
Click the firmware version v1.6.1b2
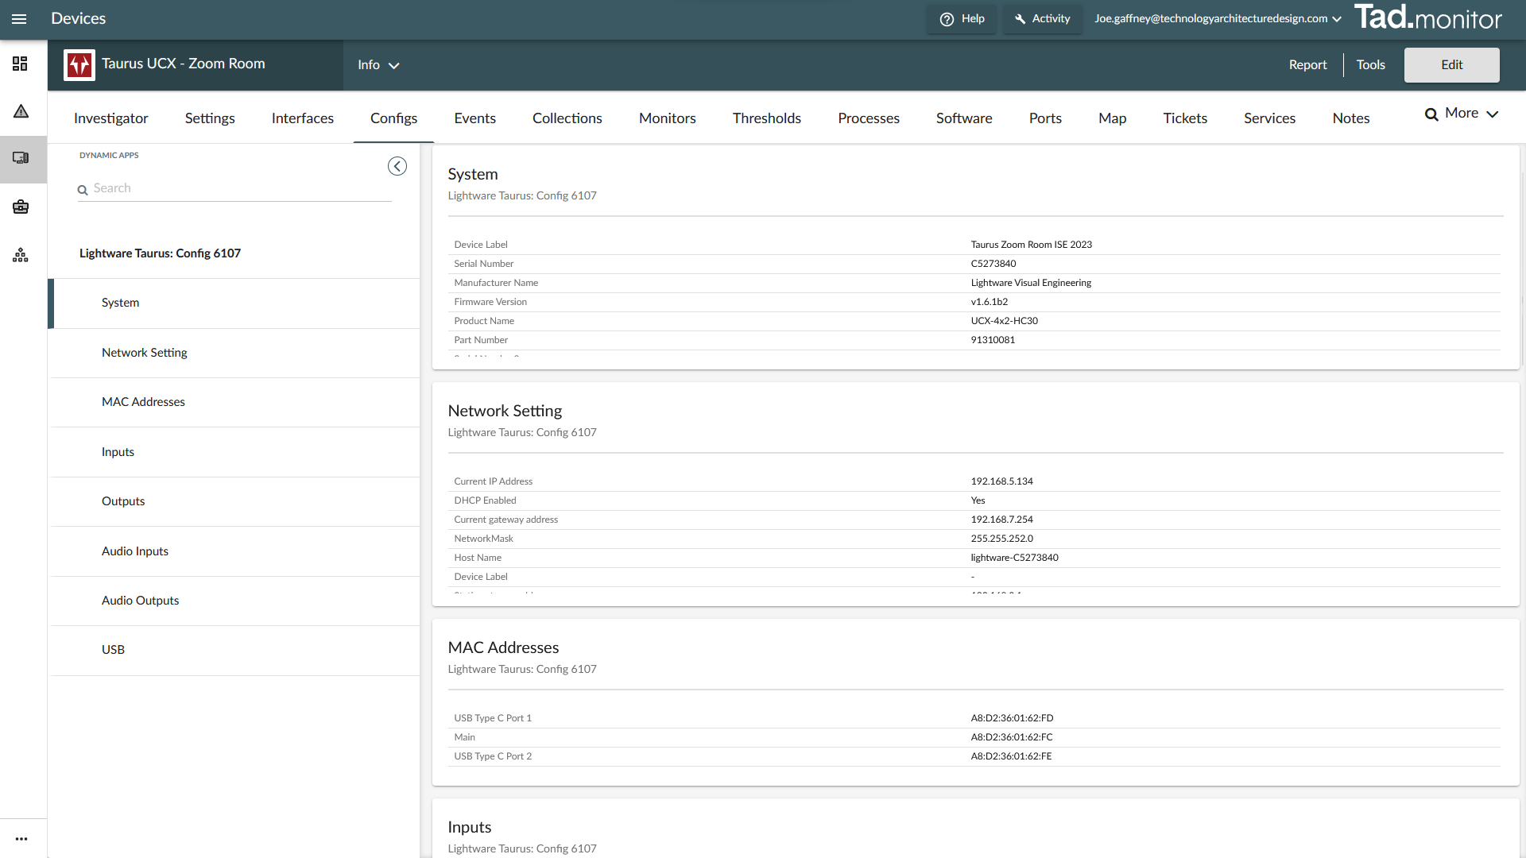pos(989,302)
